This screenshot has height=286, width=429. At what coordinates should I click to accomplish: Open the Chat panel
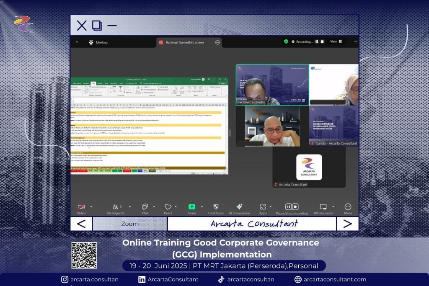145,207
